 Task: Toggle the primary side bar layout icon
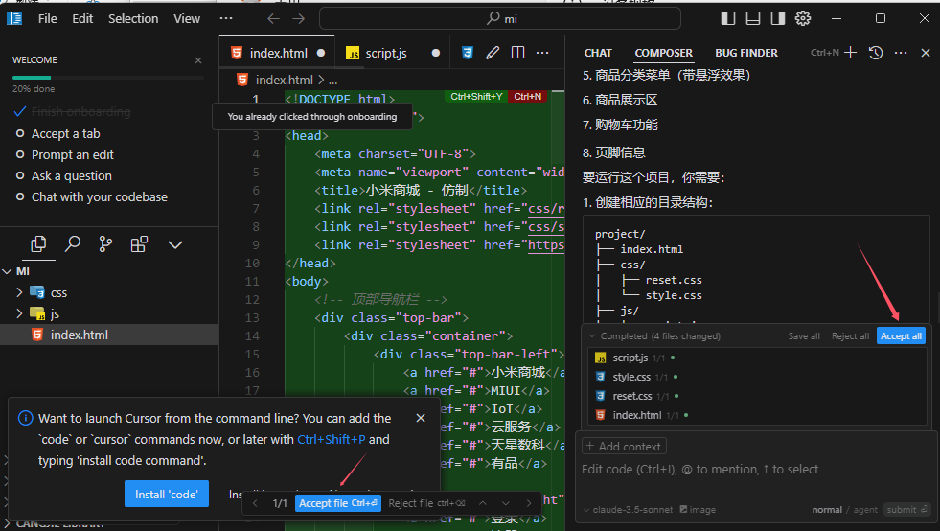click(728, 18)
